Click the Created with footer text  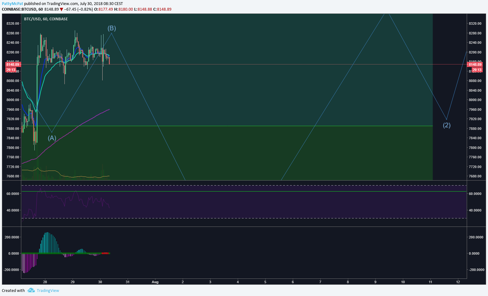coord(13,290)
